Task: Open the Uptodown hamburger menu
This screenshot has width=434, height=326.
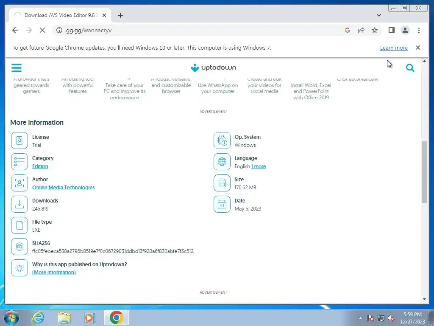Action: tap(17, 68)
